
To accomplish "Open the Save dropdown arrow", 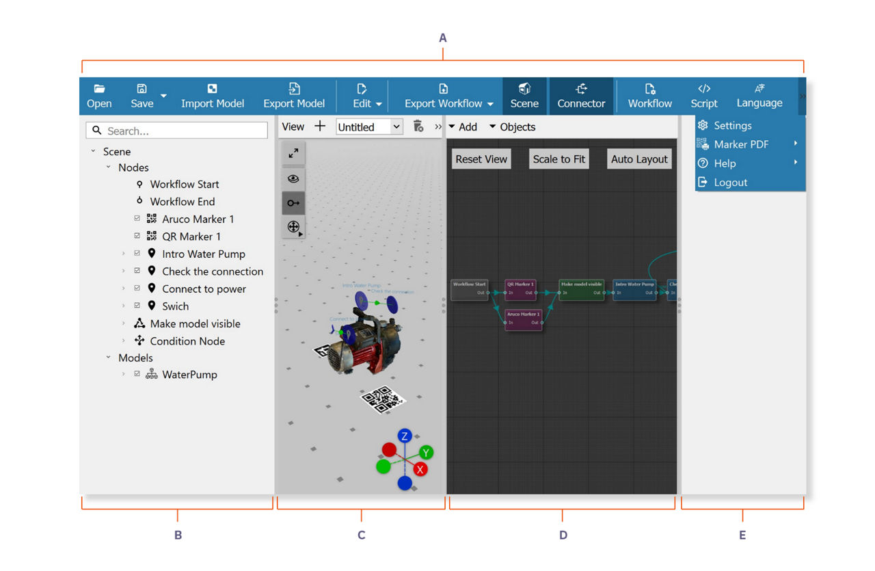I will click(x=163, y=96).
